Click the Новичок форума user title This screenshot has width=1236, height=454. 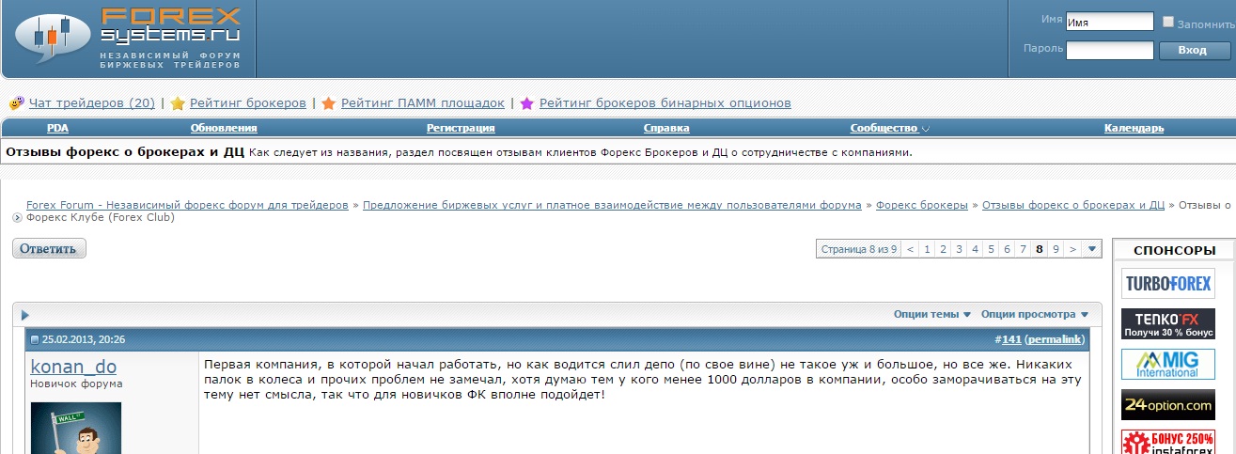76,384
